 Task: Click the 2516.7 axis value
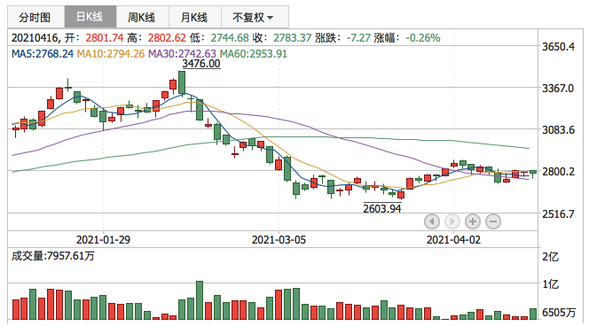pyautogui.click(x=558, y=213)
